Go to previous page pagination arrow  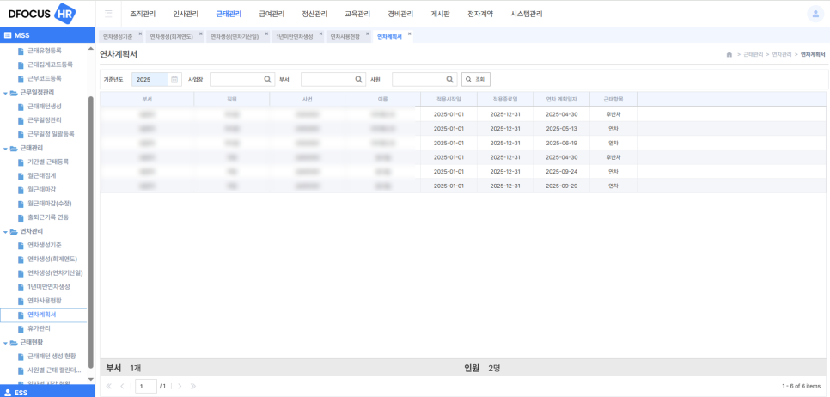[x=122, y=387]
